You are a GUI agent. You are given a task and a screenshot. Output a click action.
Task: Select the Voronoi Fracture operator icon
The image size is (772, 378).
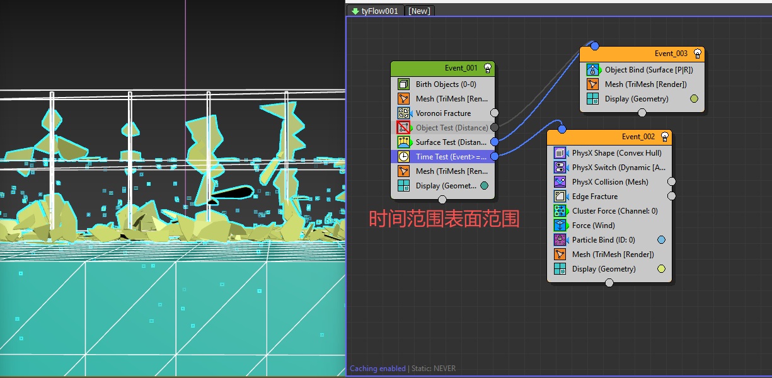click(404, 113)
